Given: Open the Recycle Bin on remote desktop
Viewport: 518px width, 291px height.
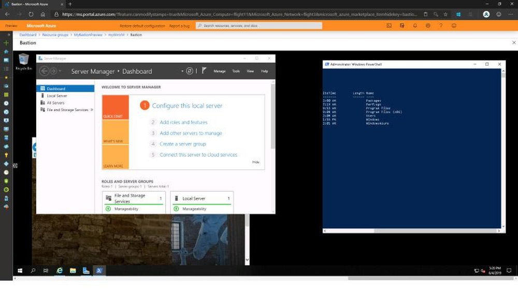Looking at the screenshot, I should coord(23,62).
